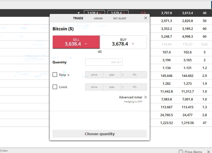Click the Limit price field

(94, 87)
